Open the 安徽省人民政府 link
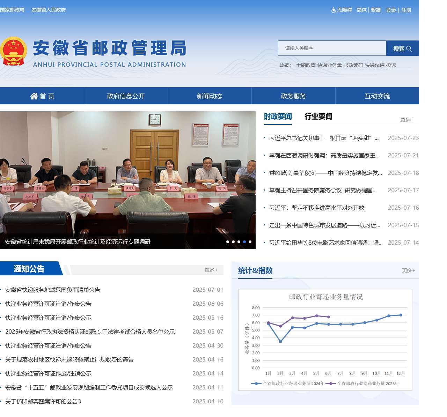 49,10
